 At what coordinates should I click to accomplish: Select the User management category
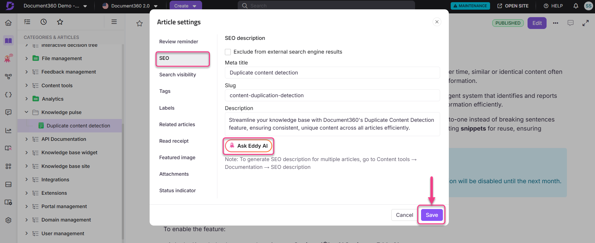pyautogui.click(x=63, y=234)
